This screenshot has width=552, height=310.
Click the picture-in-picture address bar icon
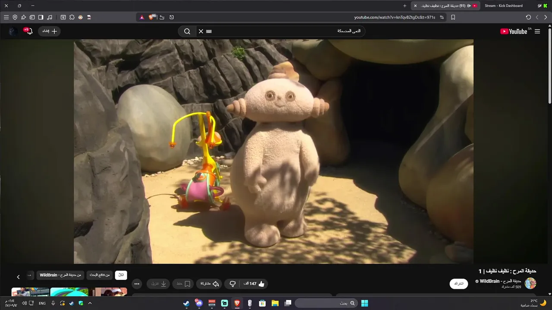[x=172, y=17]
